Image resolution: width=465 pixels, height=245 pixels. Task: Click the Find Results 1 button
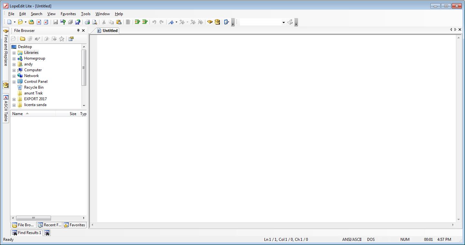[26, 233]
